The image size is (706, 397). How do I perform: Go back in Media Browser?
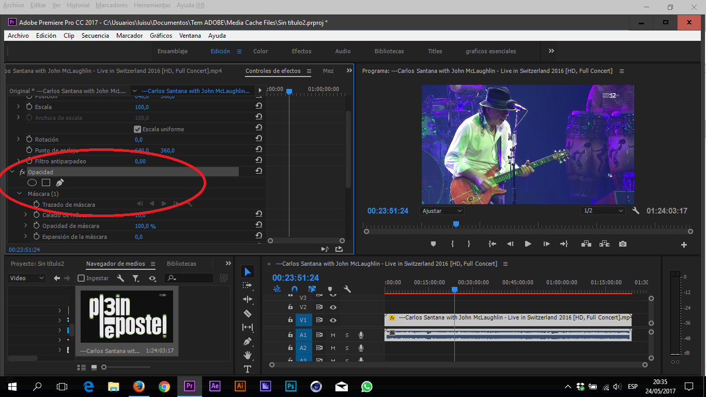tap(57, 278)
